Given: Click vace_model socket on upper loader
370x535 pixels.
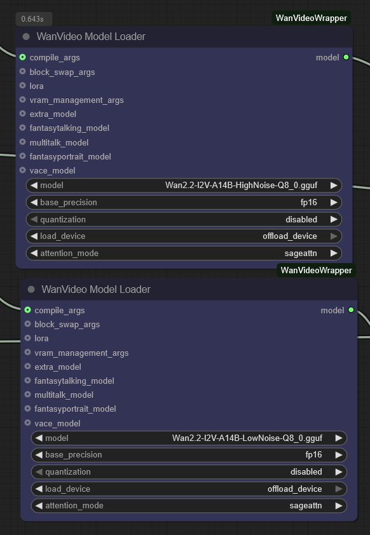Looking at the screenshot, I should [22, 170].
